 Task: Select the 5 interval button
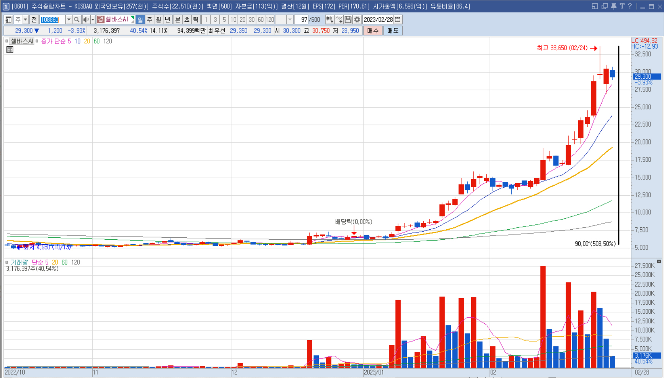(224, 19)
